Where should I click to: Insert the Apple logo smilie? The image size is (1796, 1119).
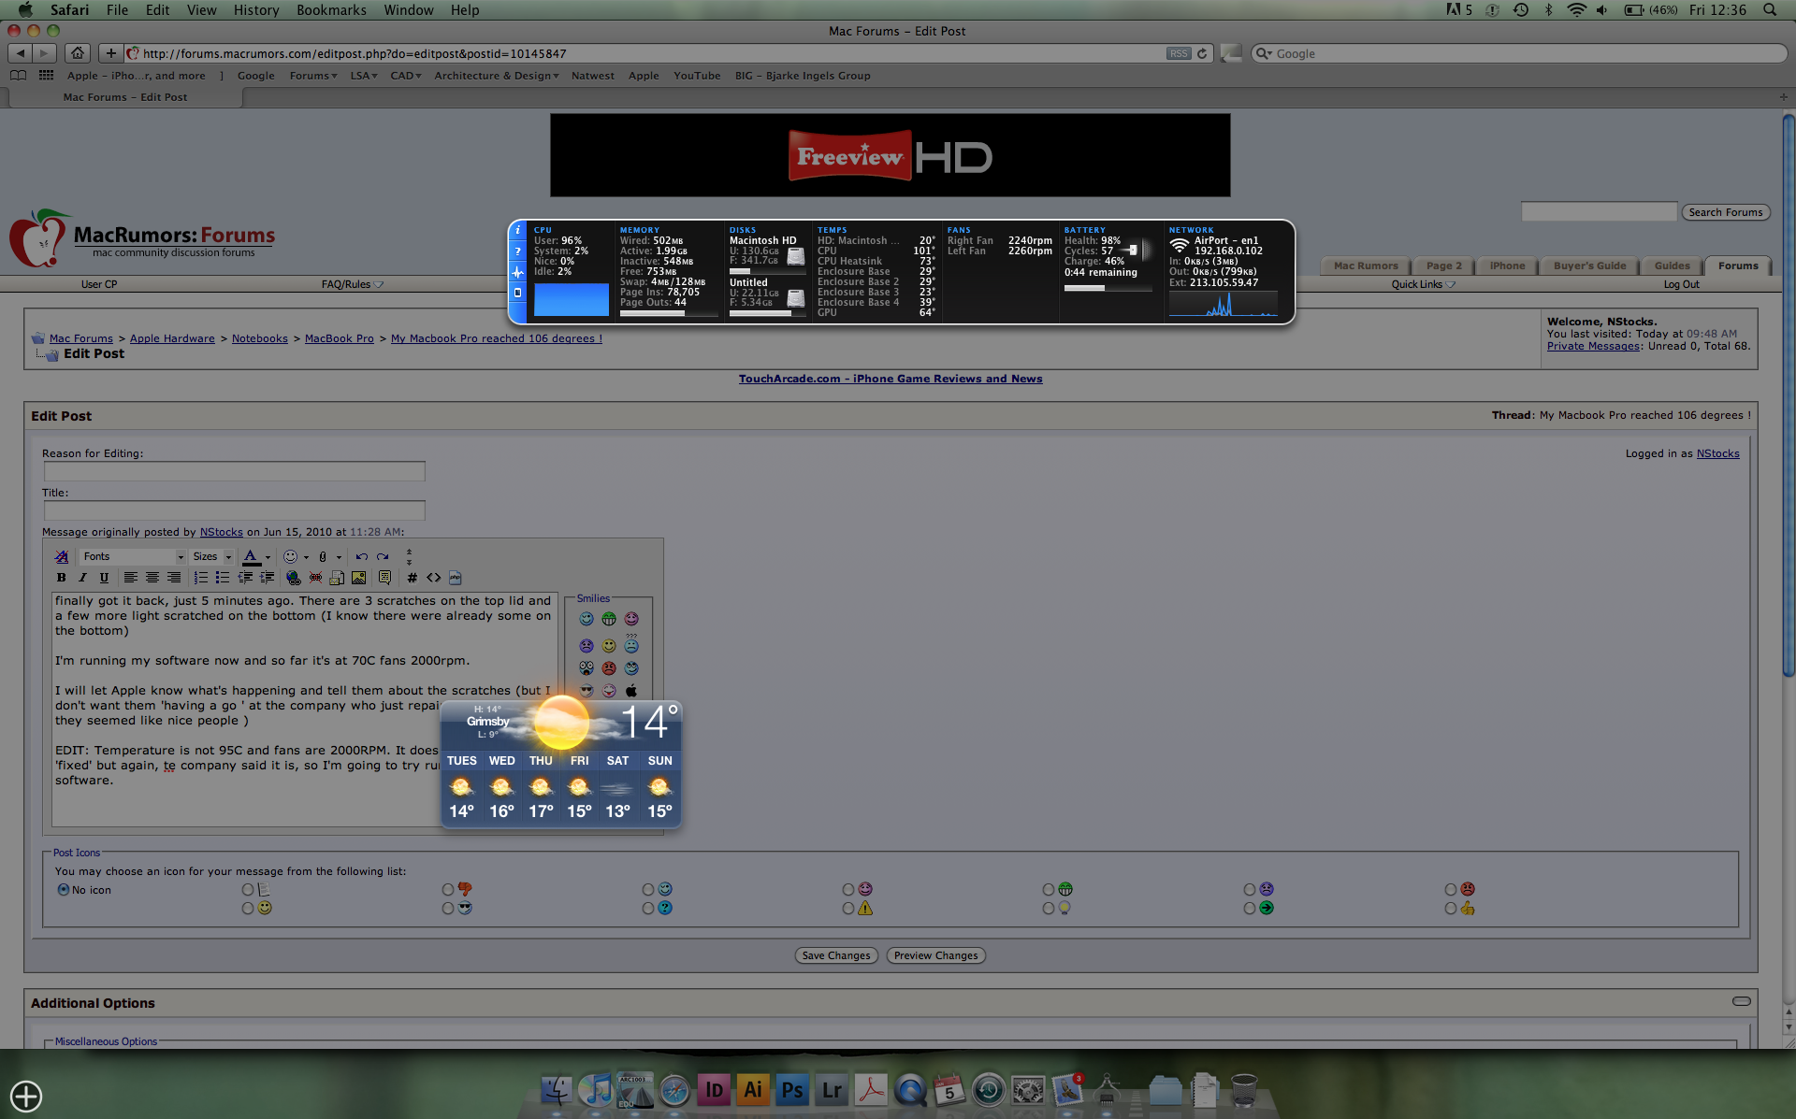click(x=631, y=691)
